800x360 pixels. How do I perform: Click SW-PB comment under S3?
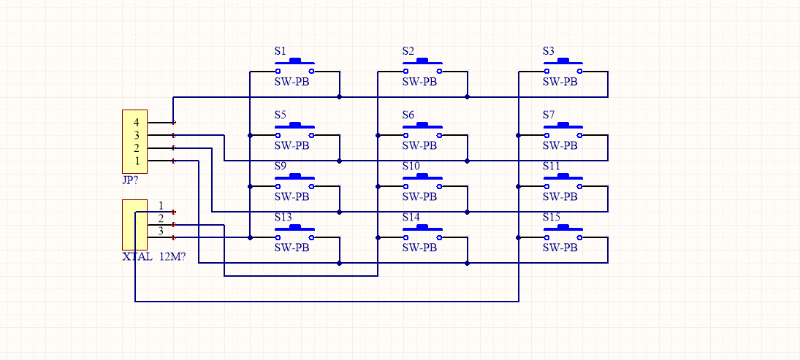click(x=560, y=82)
